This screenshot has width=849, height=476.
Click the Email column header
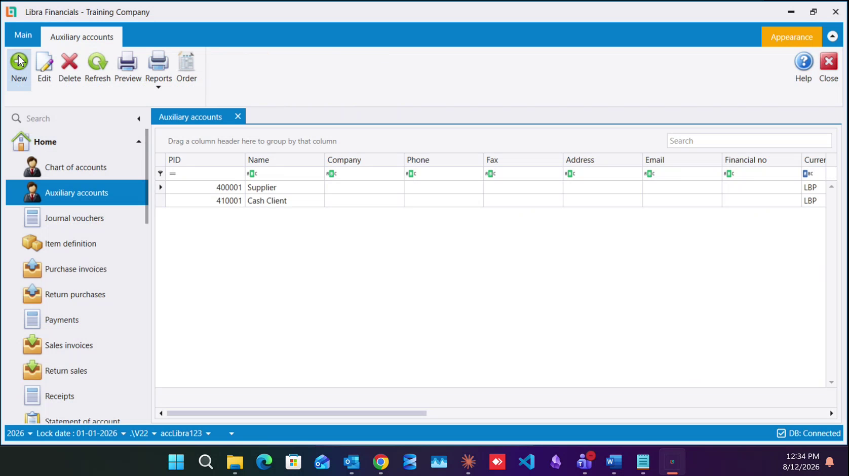[682, 160]
